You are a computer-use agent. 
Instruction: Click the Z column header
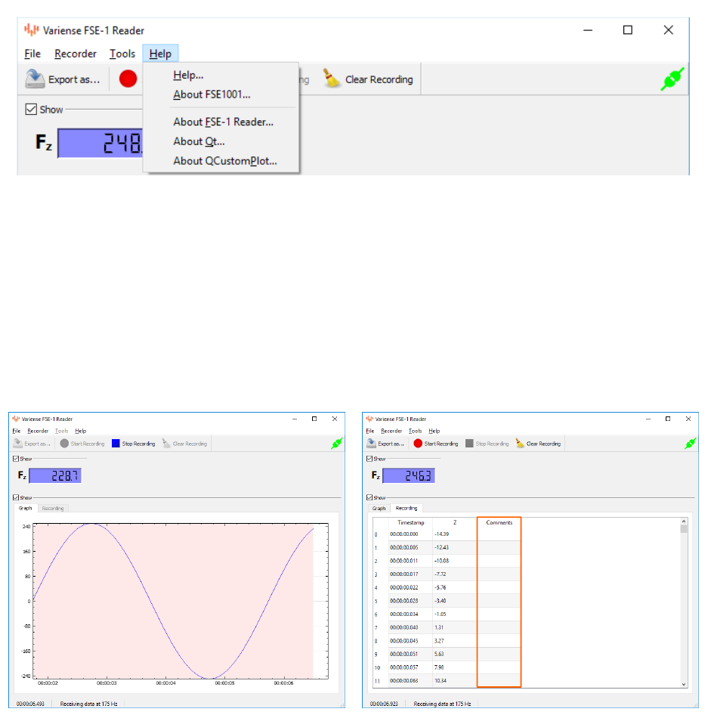[455, 522]
